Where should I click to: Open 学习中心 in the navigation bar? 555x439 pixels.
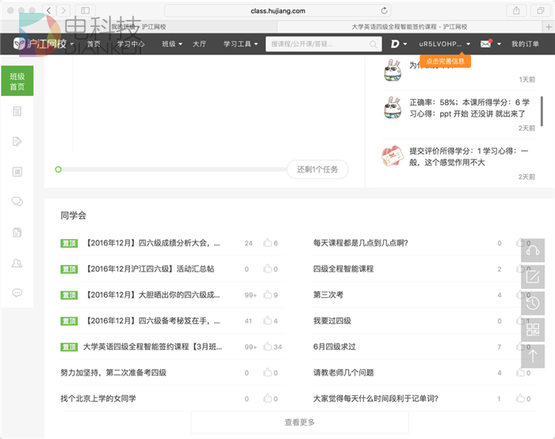pyautogui.click(x=131, y=44)
